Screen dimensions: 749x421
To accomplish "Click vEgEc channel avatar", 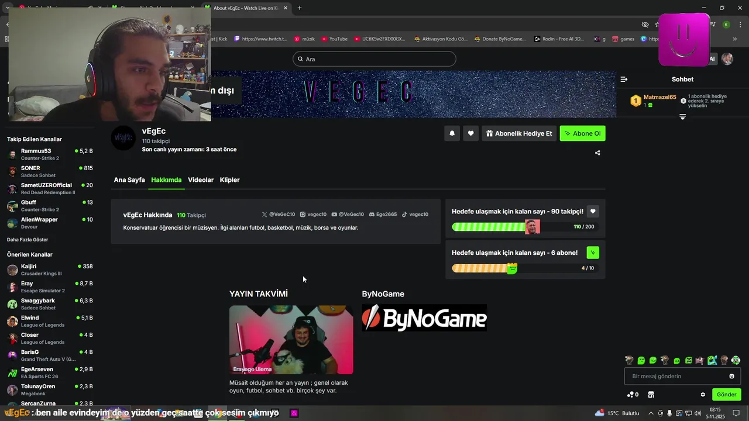I will coord(123,138).
